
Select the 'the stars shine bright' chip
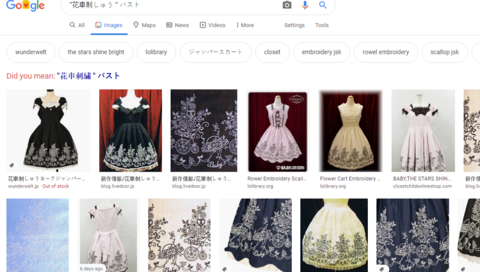pos(96,52)
